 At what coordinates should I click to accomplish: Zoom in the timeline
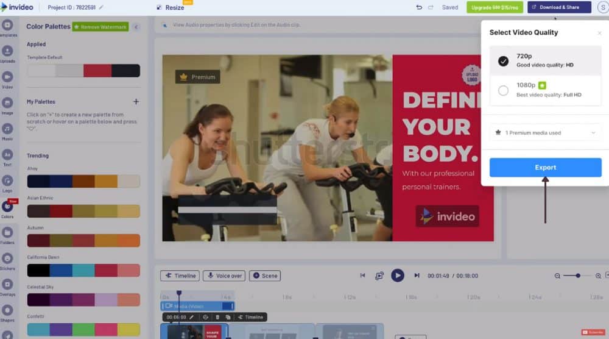598,276
